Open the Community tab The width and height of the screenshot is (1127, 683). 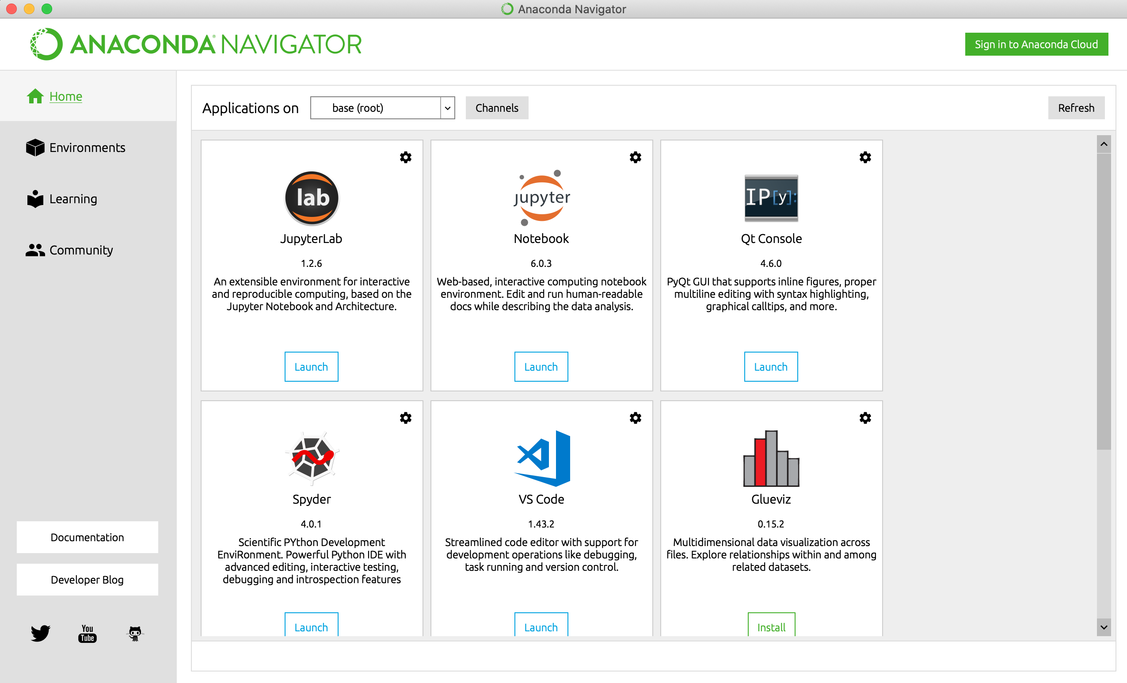88,250
